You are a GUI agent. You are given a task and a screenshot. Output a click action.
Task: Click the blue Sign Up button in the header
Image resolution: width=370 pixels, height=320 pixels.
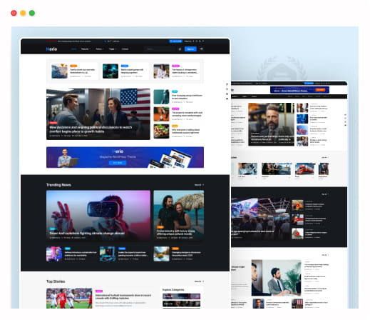coord(190,49)
